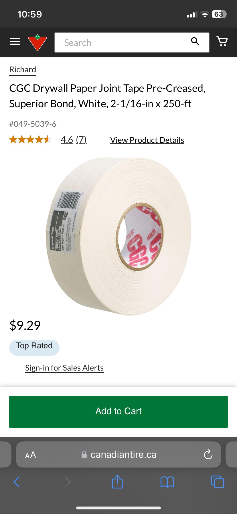Image resolution: width=237 pixels, height=514 pixels.
Task: Tap the drywall tape product image
Action: point(118,236)
